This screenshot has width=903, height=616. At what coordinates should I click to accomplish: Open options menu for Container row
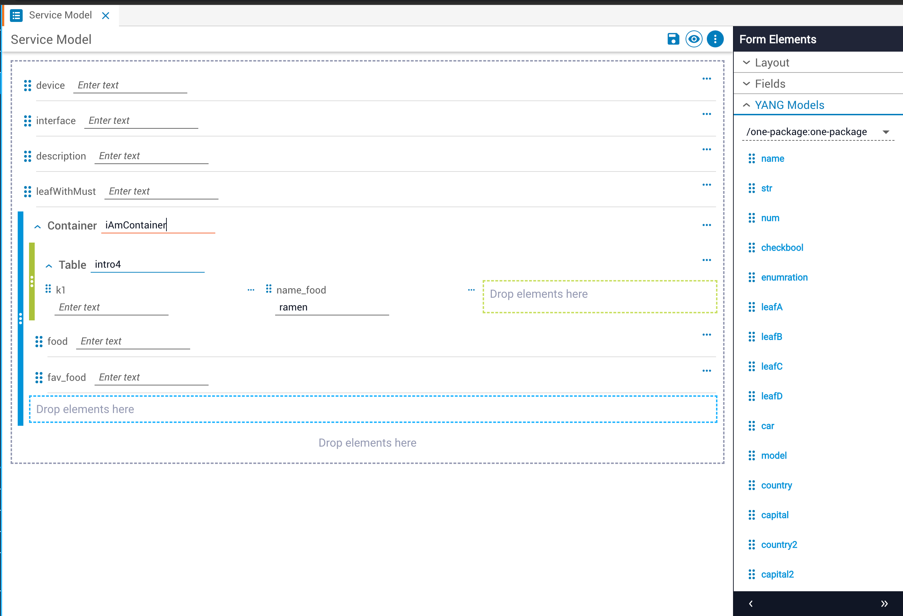tap(706, 225)
